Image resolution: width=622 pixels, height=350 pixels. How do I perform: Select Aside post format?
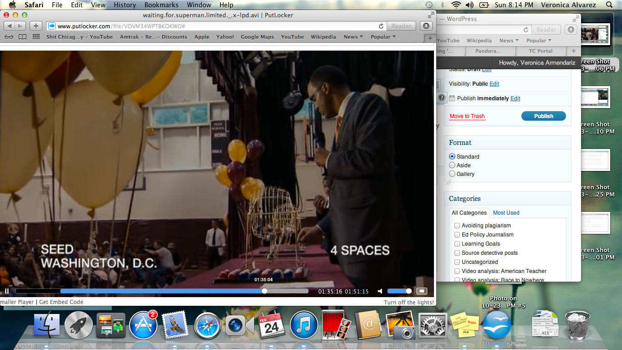(x=452, y=165)
